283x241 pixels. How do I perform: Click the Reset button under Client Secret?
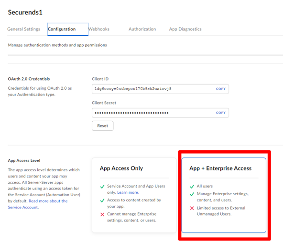click(x=102, y=126)
